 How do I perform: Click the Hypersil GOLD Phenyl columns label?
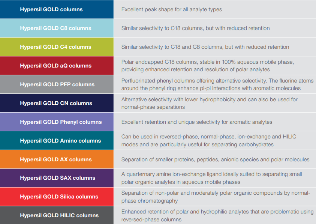61,122
